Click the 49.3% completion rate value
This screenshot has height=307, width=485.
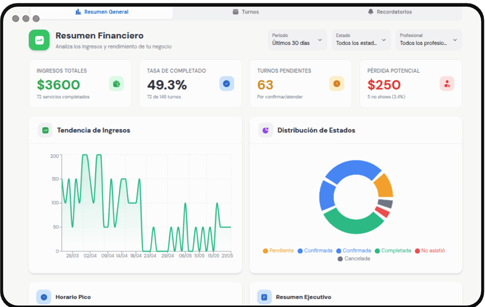click(x=167, y=85)
